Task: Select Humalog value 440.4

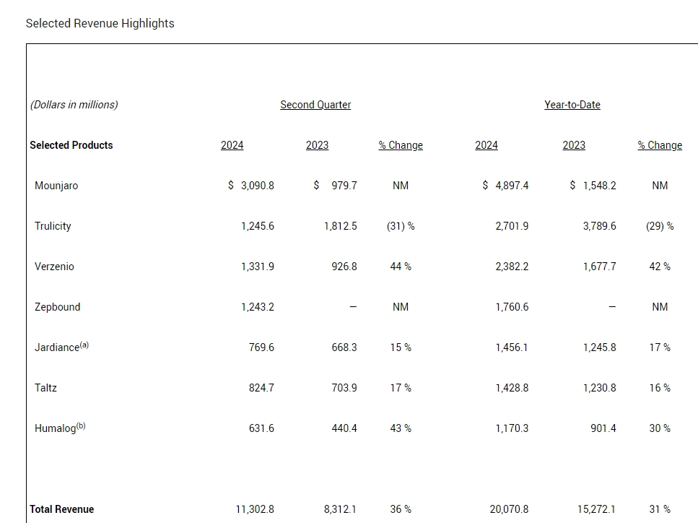Action: click(x=344, y=428)
